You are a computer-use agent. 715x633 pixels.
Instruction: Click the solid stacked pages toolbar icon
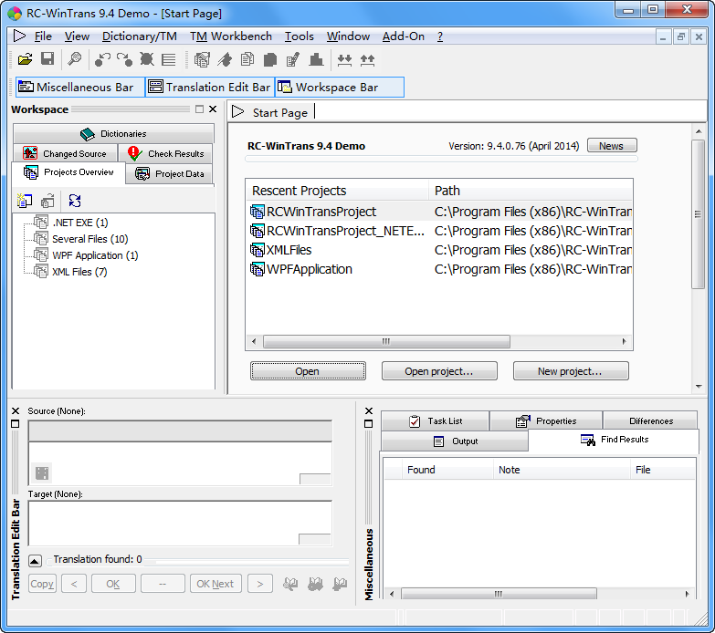[270, 59]
